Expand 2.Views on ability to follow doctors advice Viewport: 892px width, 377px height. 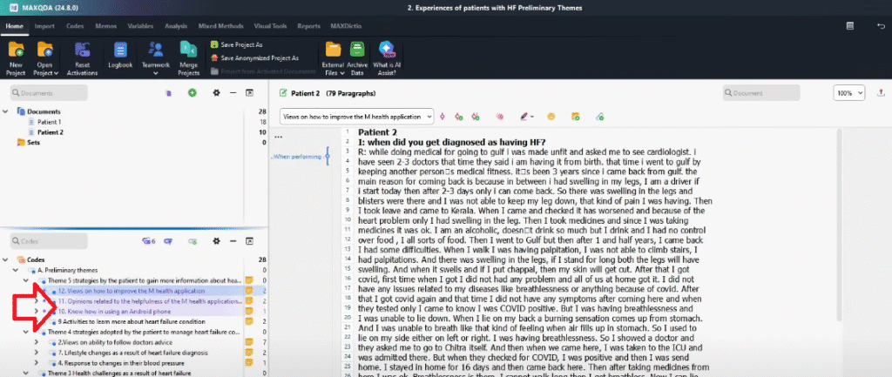pos(37,342)
